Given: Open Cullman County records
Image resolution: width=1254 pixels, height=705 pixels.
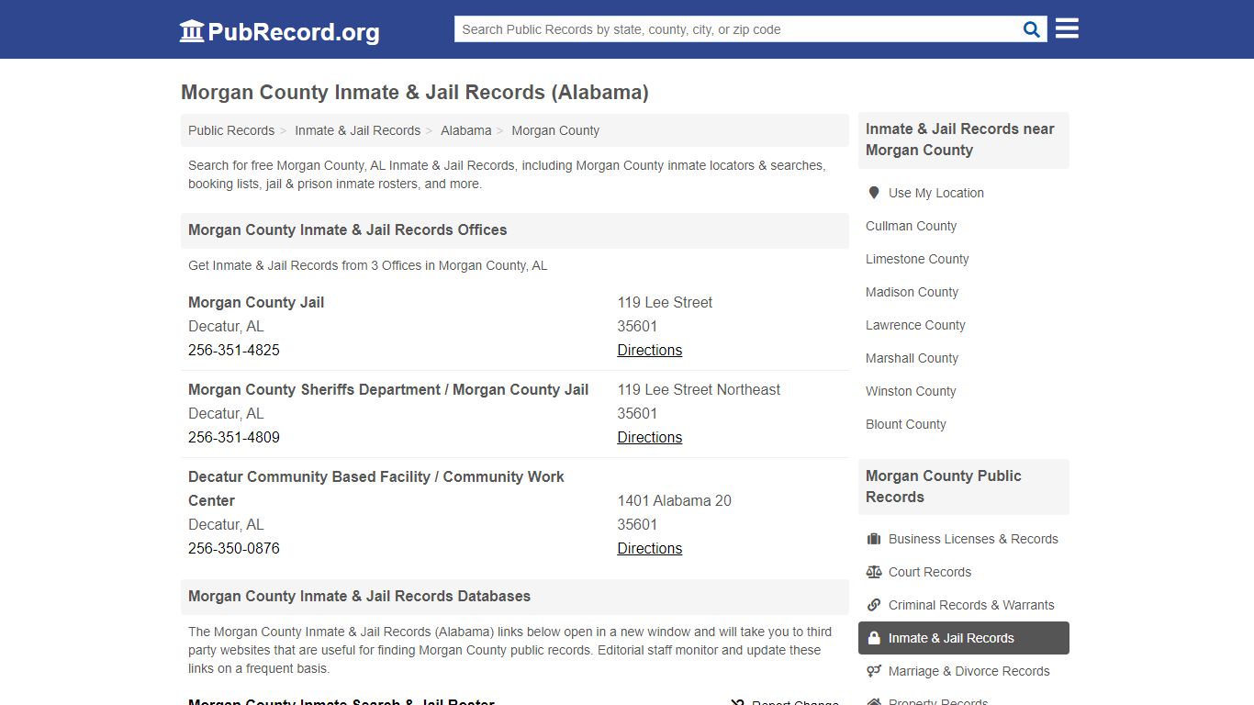Looking at the screenshot, I should [911, 226].
